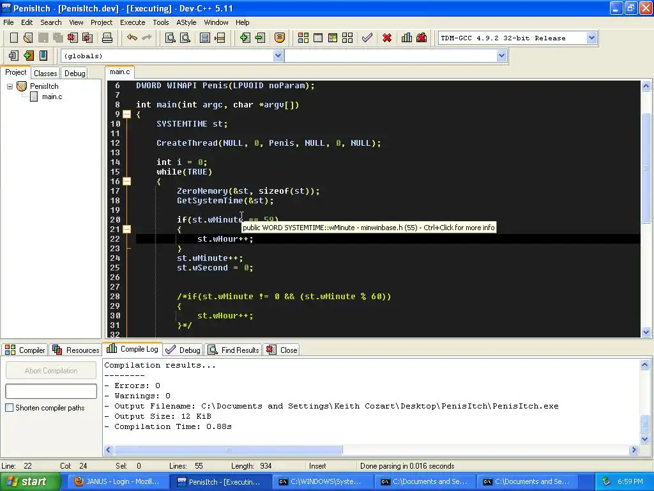654x491 pixels.
Task: Click the New file toolbar icon
Action: click(14, 38)
